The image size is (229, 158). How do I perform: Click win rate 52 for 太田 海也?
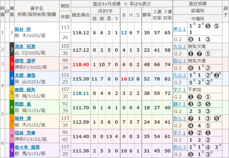pyautogui.click(x=147, y=79)
